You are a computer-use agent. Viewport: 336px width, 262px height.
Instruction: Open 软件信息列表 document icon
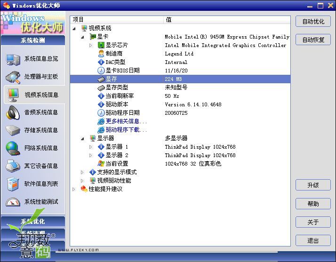point(13,184)
